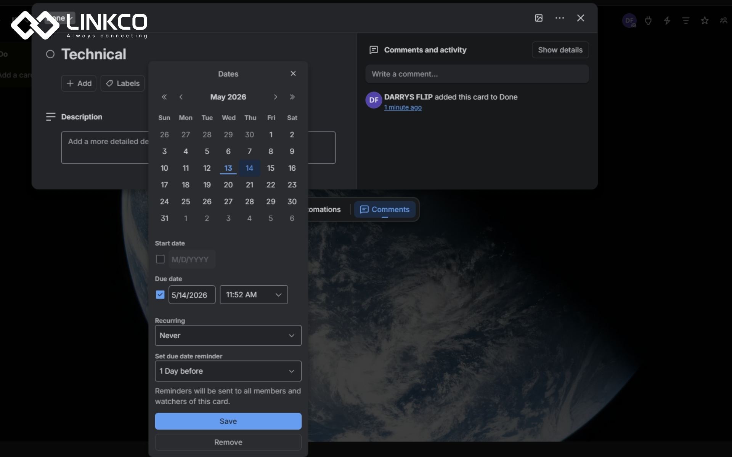Image resolution: width=732 pixels, height=457 pixels.
Task: Pick May 1 in calendar
Action: [x=271, y=134]
